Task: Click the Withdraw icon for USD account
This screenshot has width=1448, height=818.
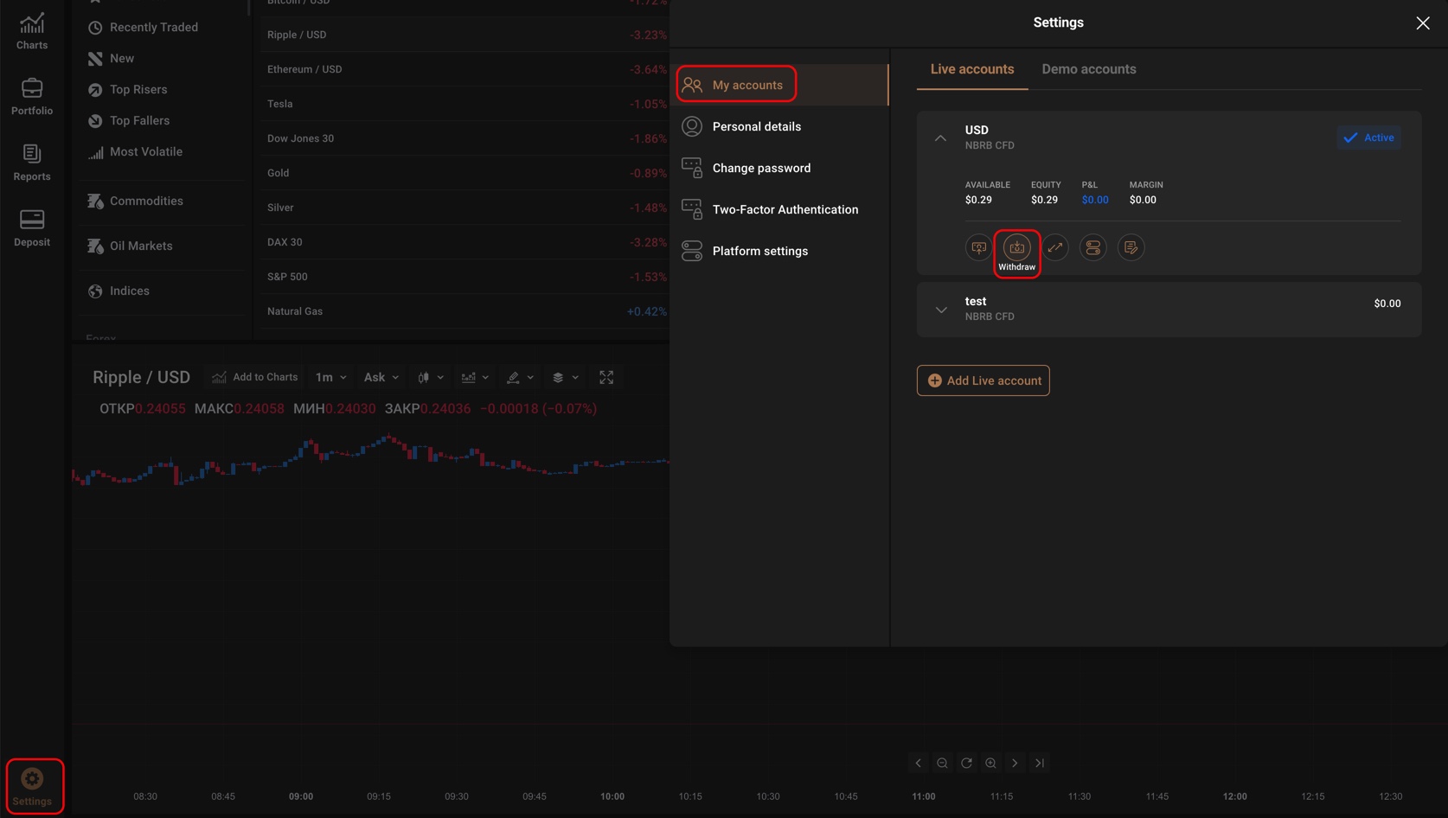Action: click(x=1016, y=248)
